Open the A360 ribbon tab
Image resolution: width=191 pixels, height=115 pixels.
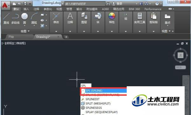tap(105, 9)
